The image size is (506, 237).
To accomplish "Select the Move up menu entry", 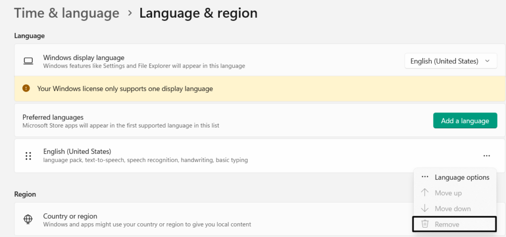I will pos(448,193).
